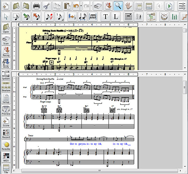Screen dimensions: 188x174
Task: Click the printer icon to print
Action: [x=36, y=6]
